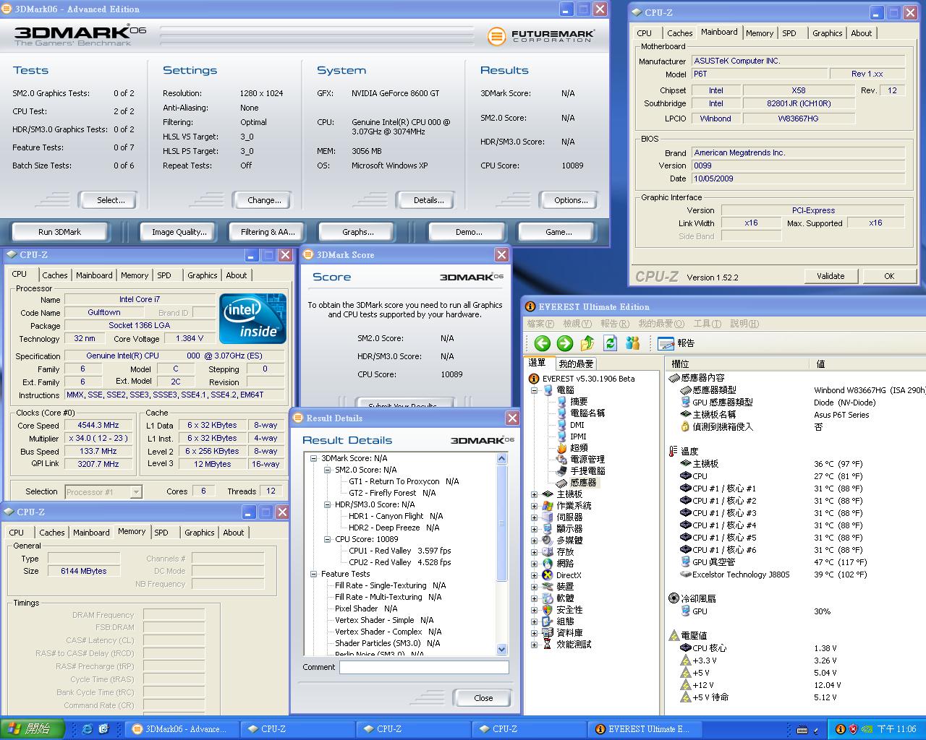Click the 溫度 thermometer icon in sensor list
This screenshot has height=740, width=926.
point(674,452)
